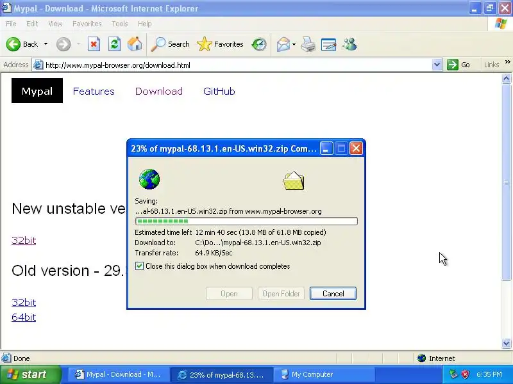Click the Windows flag logo in menu bar

point(501,24)
